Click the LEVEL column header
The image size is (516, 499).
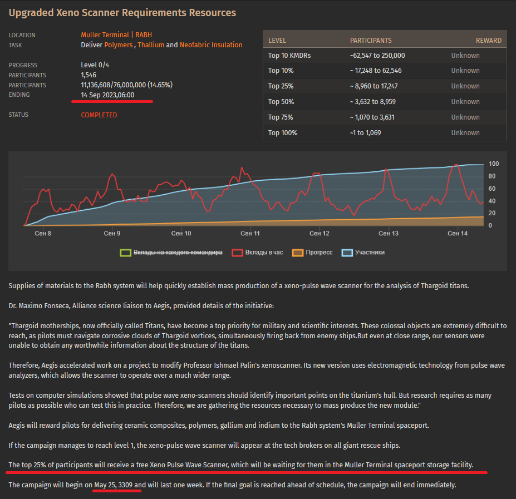(x=277, y=41)
